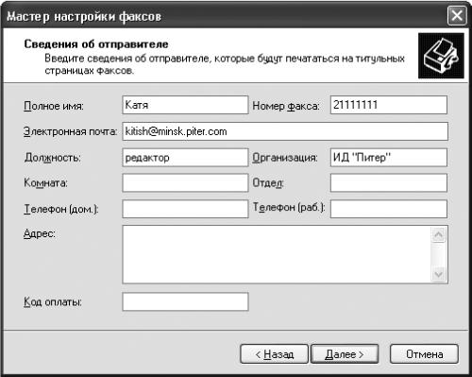Click the empty Отдел input field

click(x=389, y=182)
